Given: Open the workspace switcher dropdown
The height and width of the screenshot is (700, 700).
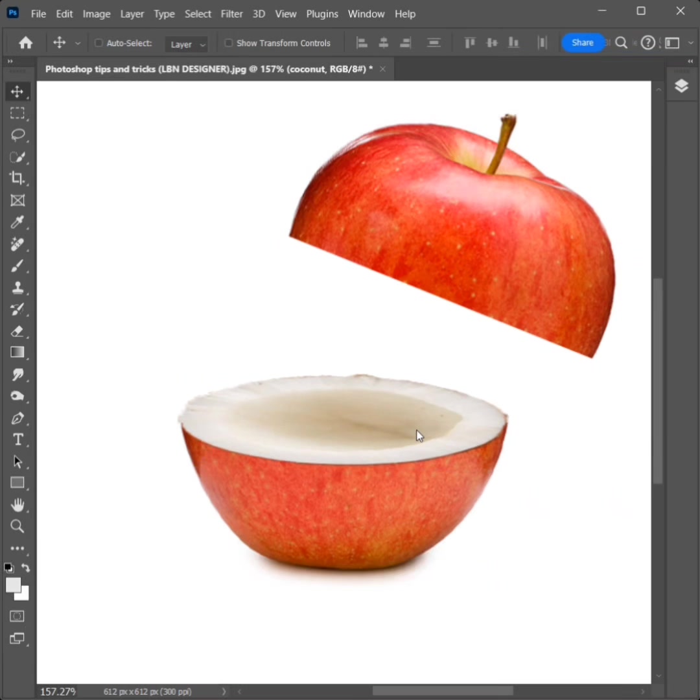Looking at the screenshot, I should pos(672,43).
